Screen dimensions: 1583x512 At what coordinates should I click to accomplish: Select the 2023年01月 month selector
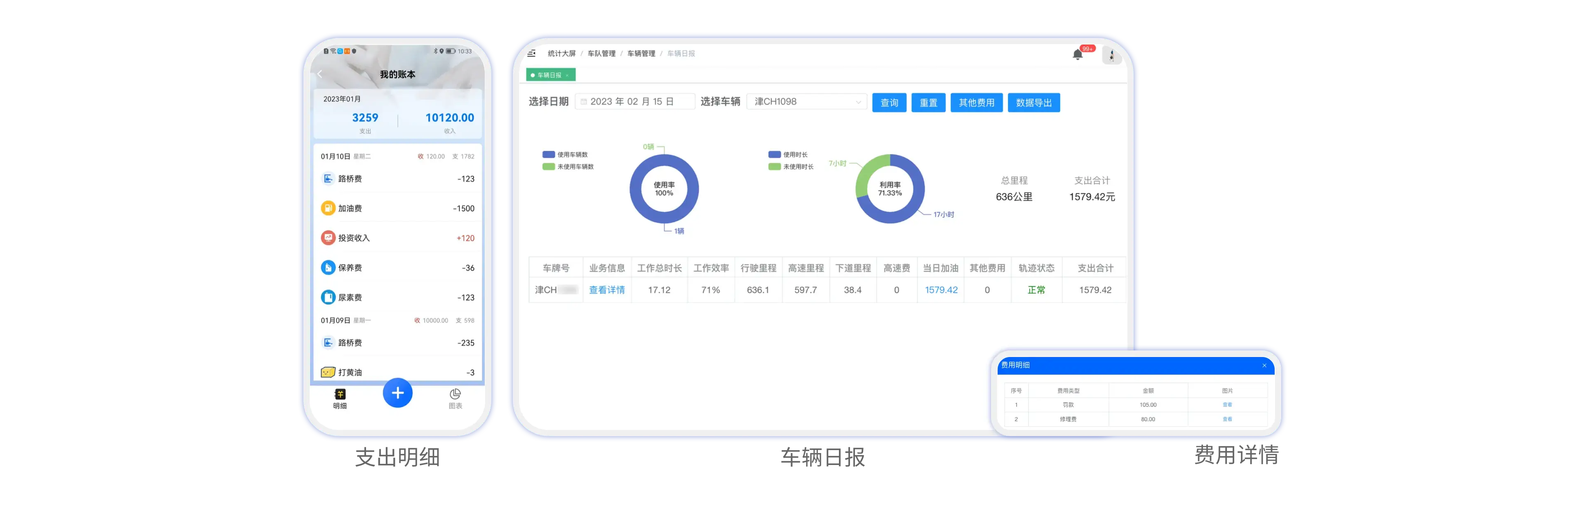coord(342,99)
